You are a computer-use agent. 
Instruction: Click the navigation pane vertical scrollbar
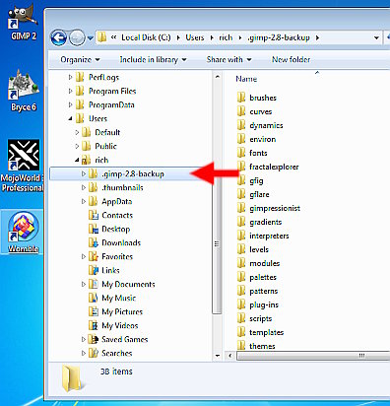click(217, 216)
